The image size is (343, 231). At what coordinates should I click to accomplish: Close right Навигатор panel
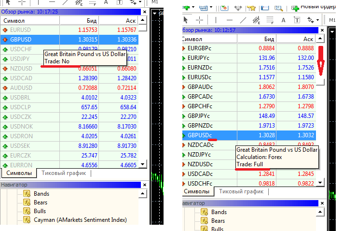[322, 203]
